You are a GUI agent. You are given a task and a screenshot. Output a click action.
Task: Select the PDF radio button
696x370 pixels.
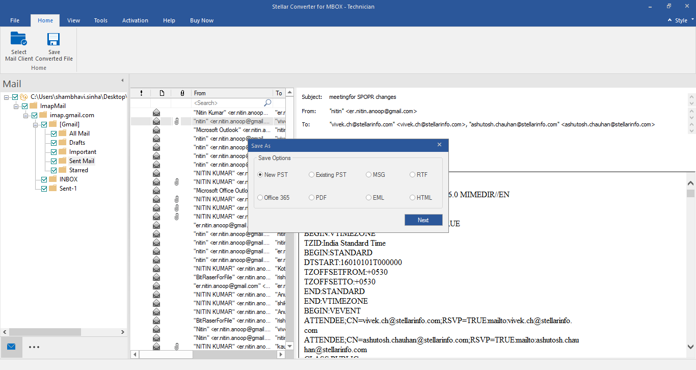coord(312,198)
